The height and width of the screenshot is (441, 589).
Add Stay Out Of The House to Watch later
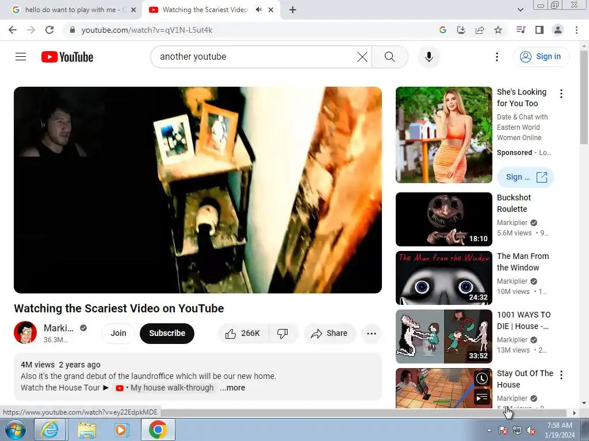pyautogui.click(x=481, y=379)
